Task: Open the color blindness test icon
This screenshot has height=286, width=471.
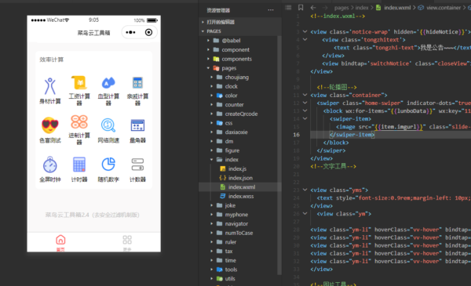Action: pyautogui.click(x=50, y=125)
